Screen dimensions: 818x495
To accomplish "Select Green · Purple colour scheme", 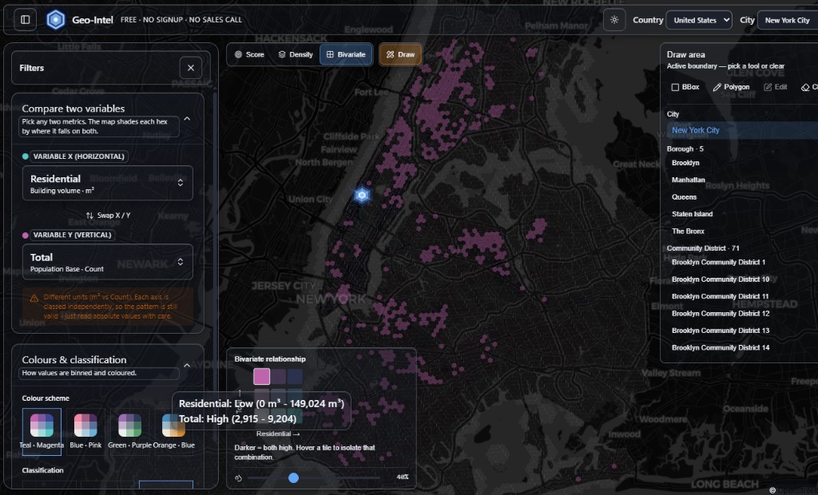I will click(x=129, y=431).
